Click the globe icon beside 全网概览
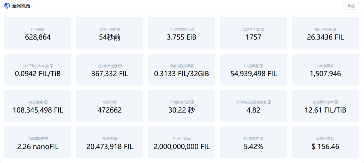Image resolution: width=364 pixels, height=163 pixels. (x=7, y=6)
